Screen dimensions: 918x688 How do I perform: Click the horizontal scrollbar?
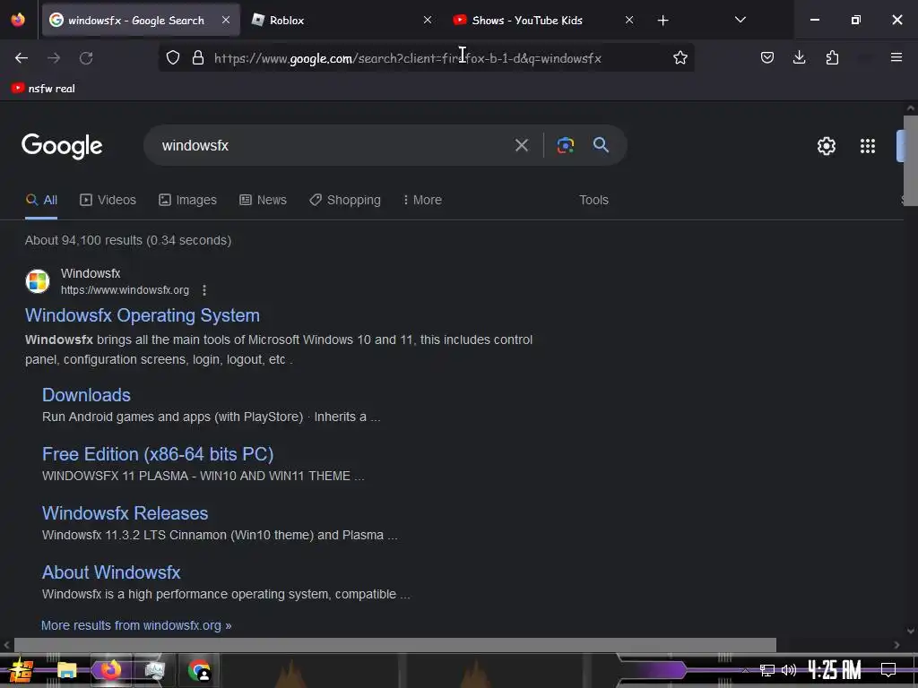pos(395,645)
